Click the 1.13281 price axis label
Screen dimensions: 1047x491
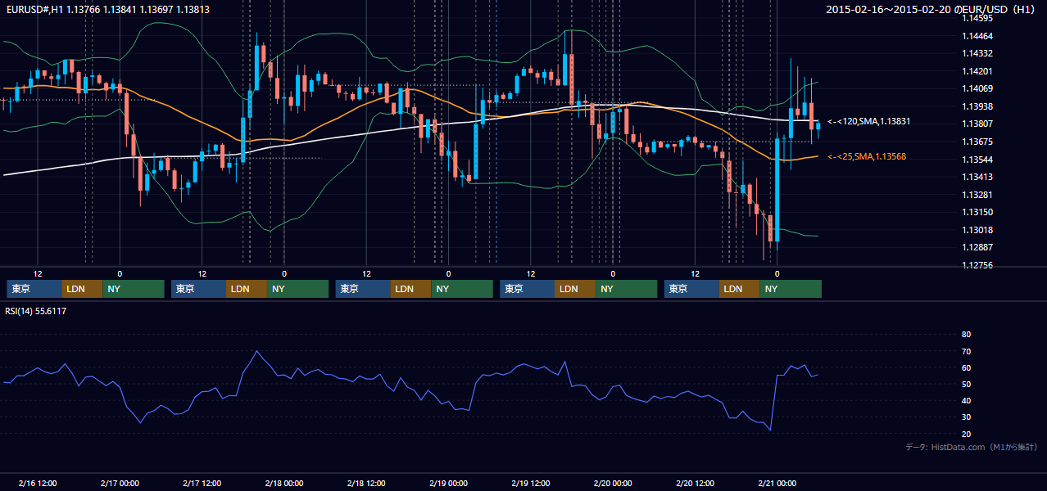coord(979,195)
